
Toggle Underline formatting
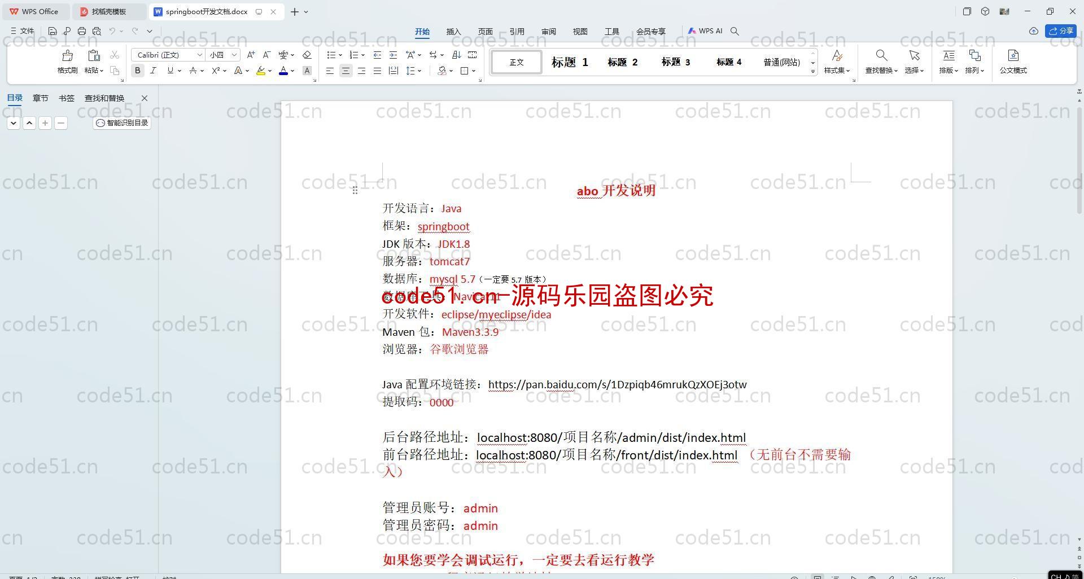[170, 71]
